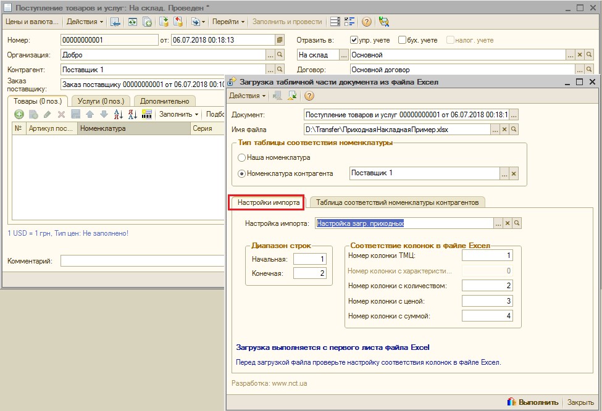This screenshot has width=602, height=411.
Task: Click the add row green plus icon
Action: pyautogui.click(x=19, y=114)
